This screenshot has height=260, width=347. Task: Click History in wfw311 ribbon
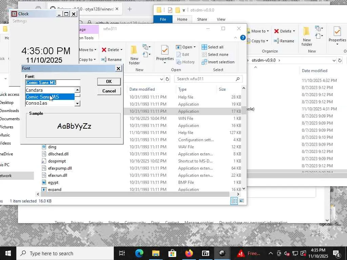[x=185, y=62]
